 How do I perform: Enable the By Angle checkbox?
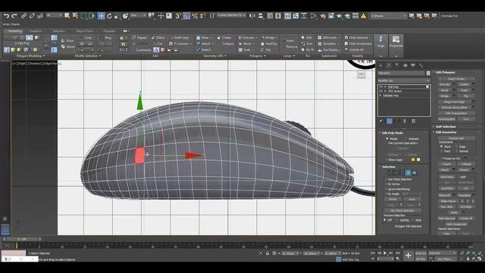[x=386, y=194]
